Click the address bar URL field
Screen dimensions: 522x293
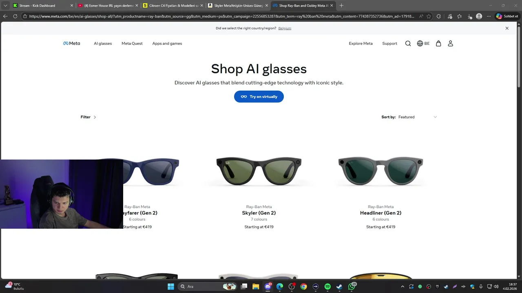221,16
